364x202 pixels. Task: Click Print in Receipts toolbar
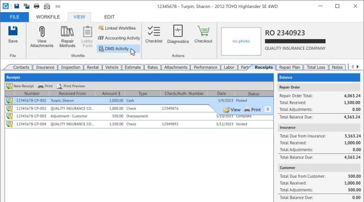pyautogui.click(x=45, y=86)
